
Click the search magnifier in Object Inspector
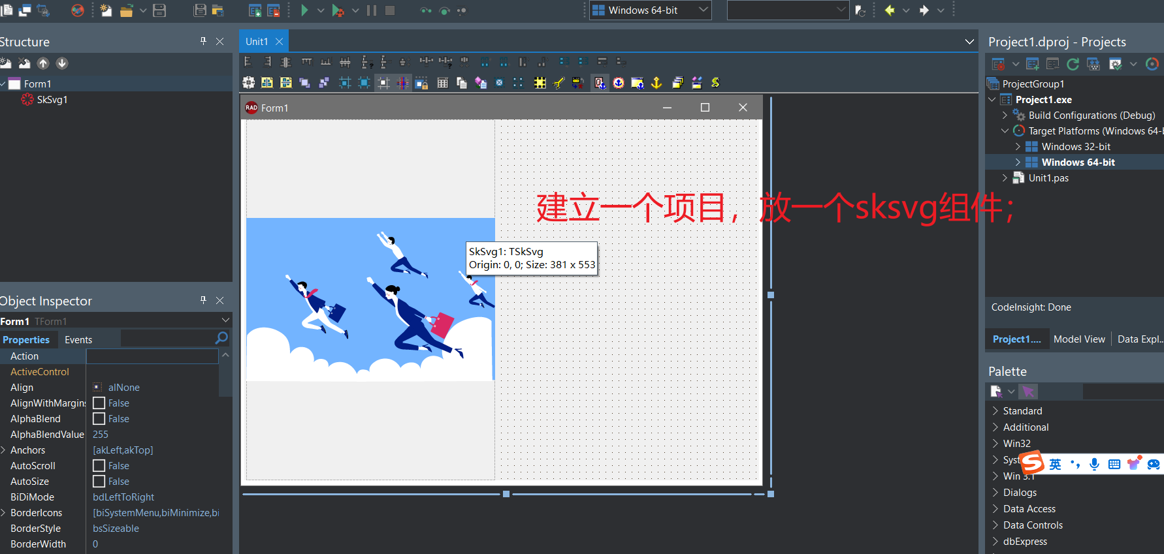(221, 338)
